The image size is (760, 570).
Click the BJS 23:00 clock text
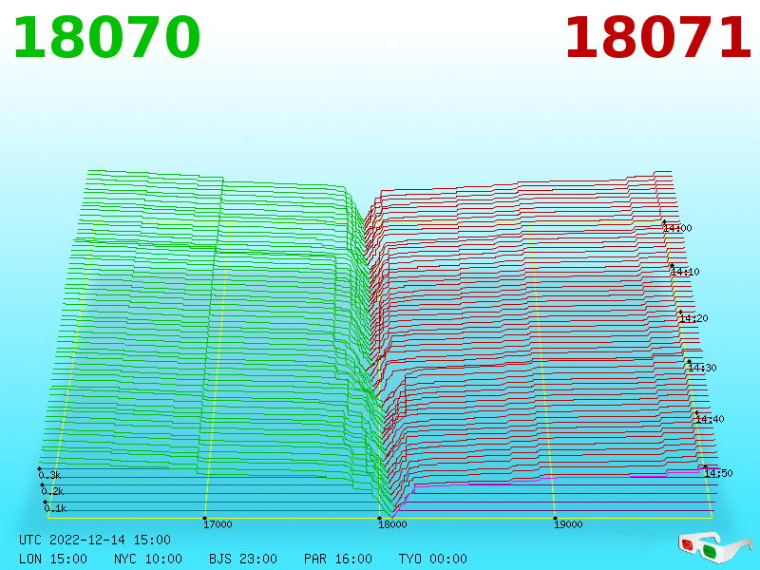[243, 559]
